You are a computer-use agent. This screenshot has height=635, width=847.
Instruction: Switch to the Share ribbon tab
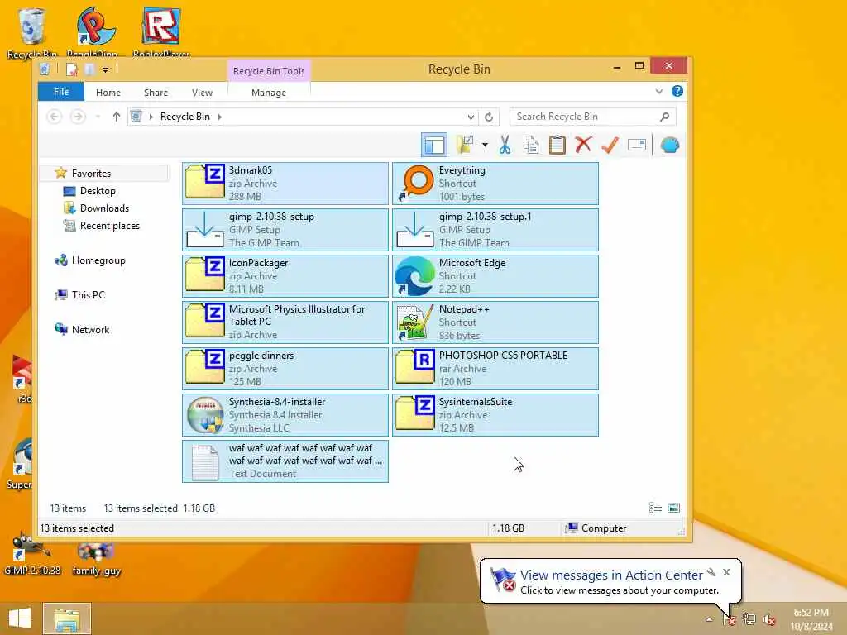156,93
